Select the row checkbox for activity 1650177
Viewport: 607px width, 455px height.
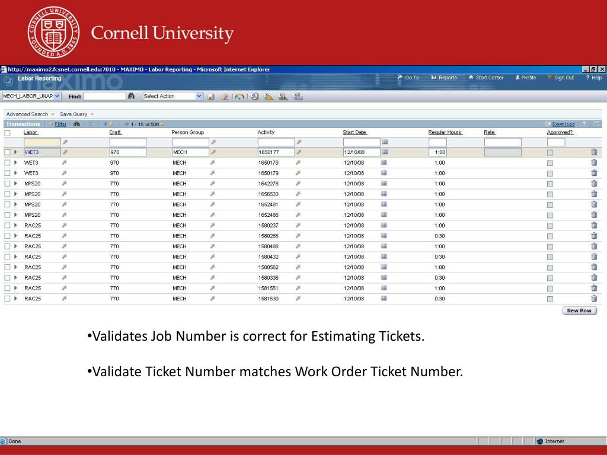pos(7,152)
